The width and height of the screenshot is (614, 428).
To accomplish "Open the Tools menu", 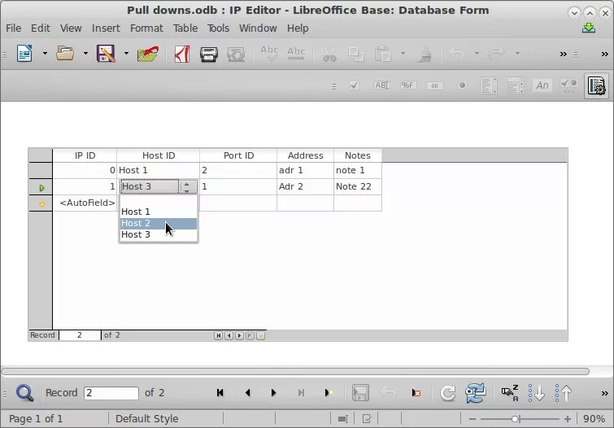I will [x=218, y=28].
